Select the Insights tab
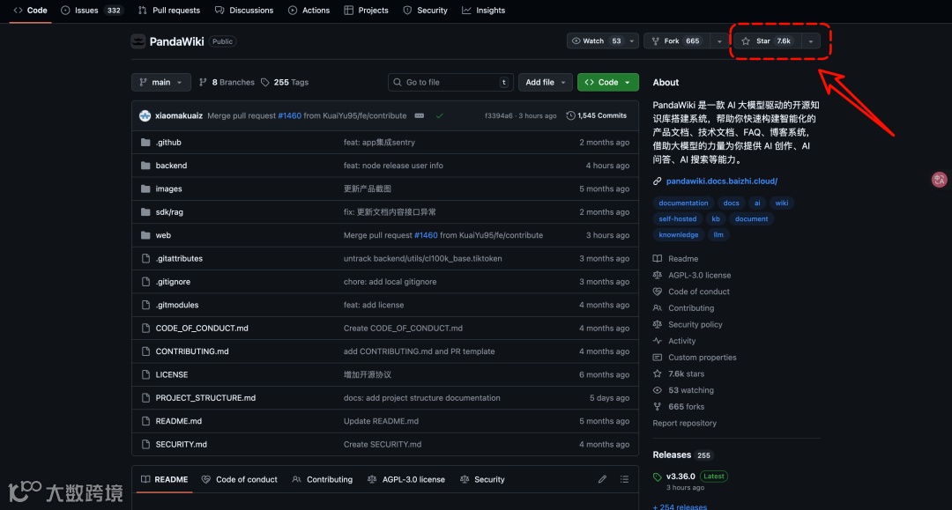Screen dimensions: 952x510 (x=483, y=11)
